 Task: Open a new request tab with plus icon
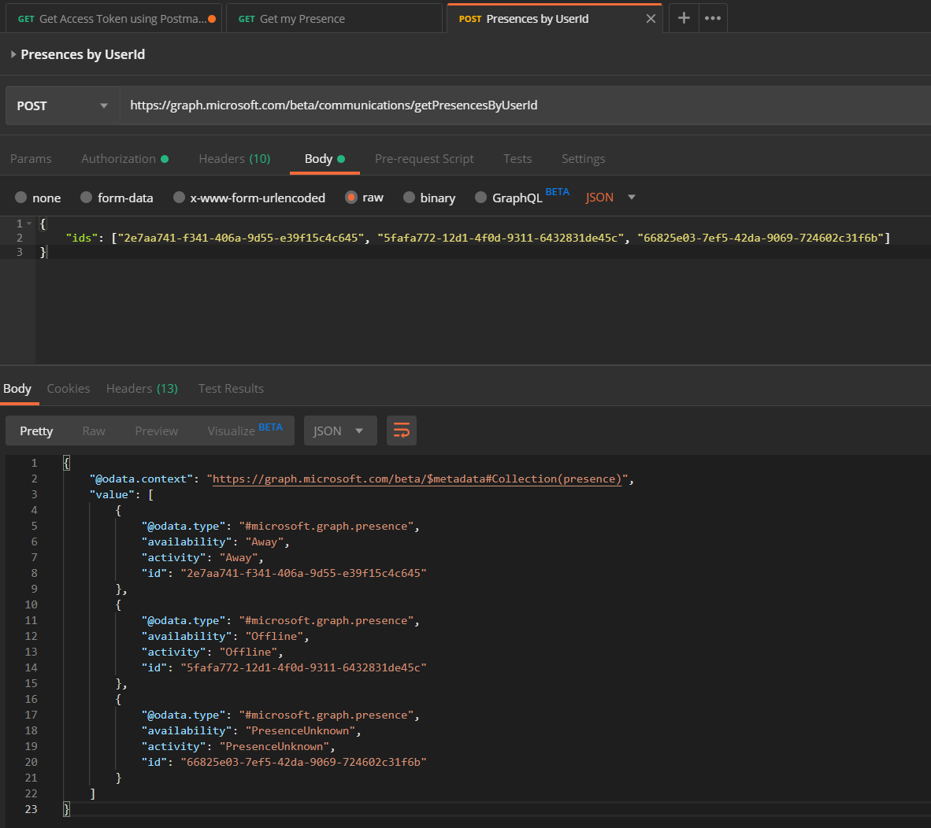(x=684, y=18)
